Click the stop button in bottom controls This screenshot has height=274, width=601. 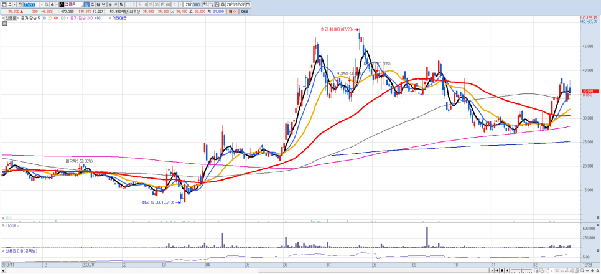click(x=501, y=270)
